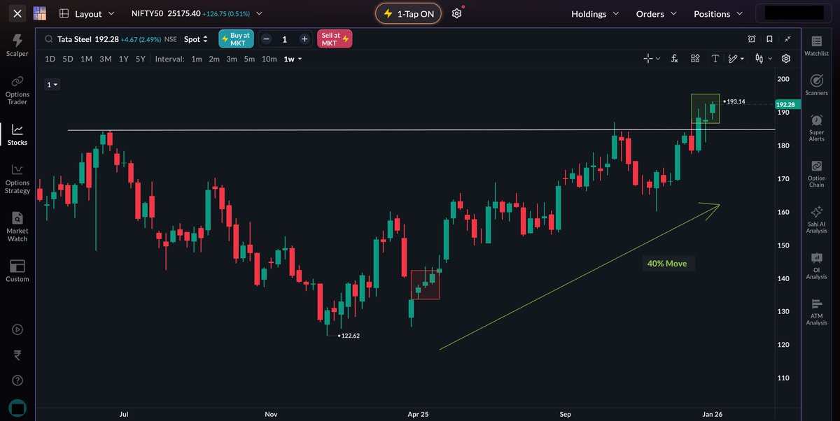Toggle the Spot instrument selector
Screen dimensions: 840x421
coord(197,39)
